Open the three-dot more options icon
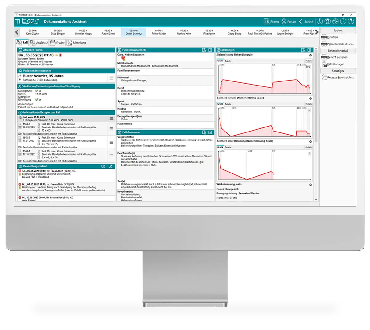The width and height of the screenshot is (370, 330). tap(343, 21)
